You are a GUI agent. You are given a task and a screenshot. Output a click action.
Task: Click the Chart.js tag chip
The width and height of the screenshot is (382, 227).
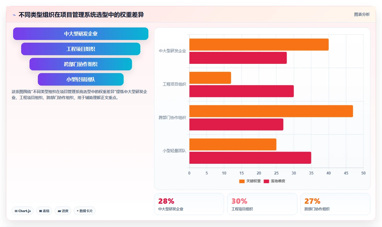[x=23, y=211]
